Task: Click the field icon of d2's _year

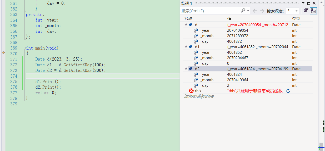Action: tap(196, 74)
